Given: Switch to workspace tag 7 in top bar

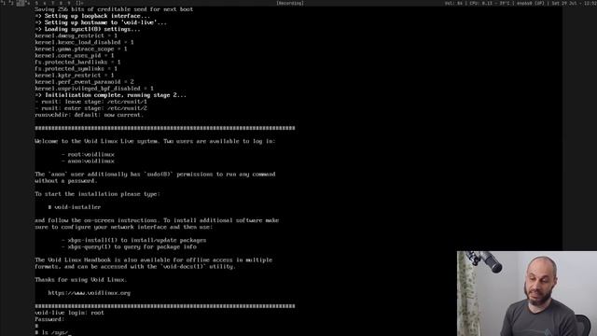Looking at the screenshot, I should (x=52, y=3).
